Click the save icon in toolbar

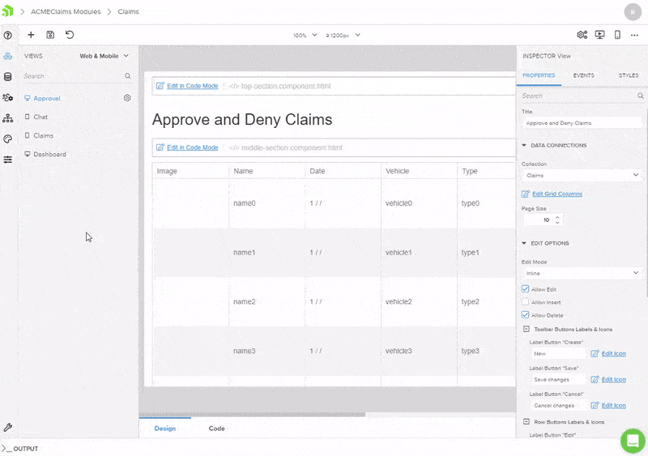(50, 35)
